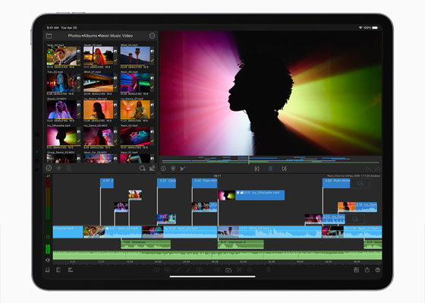Toggle multi-select checkmark in library footer
The image size is (425, 303).
point(49,168)
